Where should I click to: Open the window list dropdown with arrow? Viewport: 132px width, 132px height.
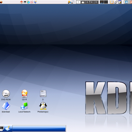73,2
